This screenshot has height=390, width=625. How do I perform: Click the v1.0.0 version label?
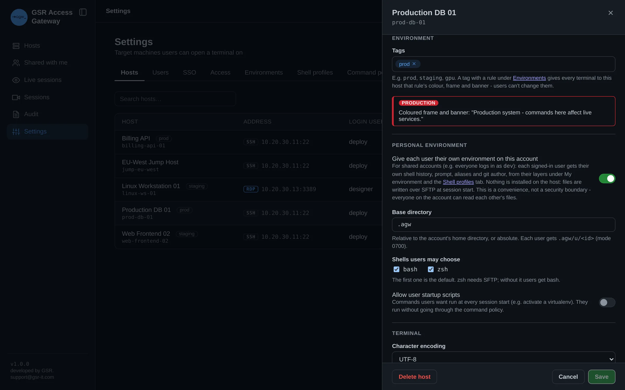(20, 364)
